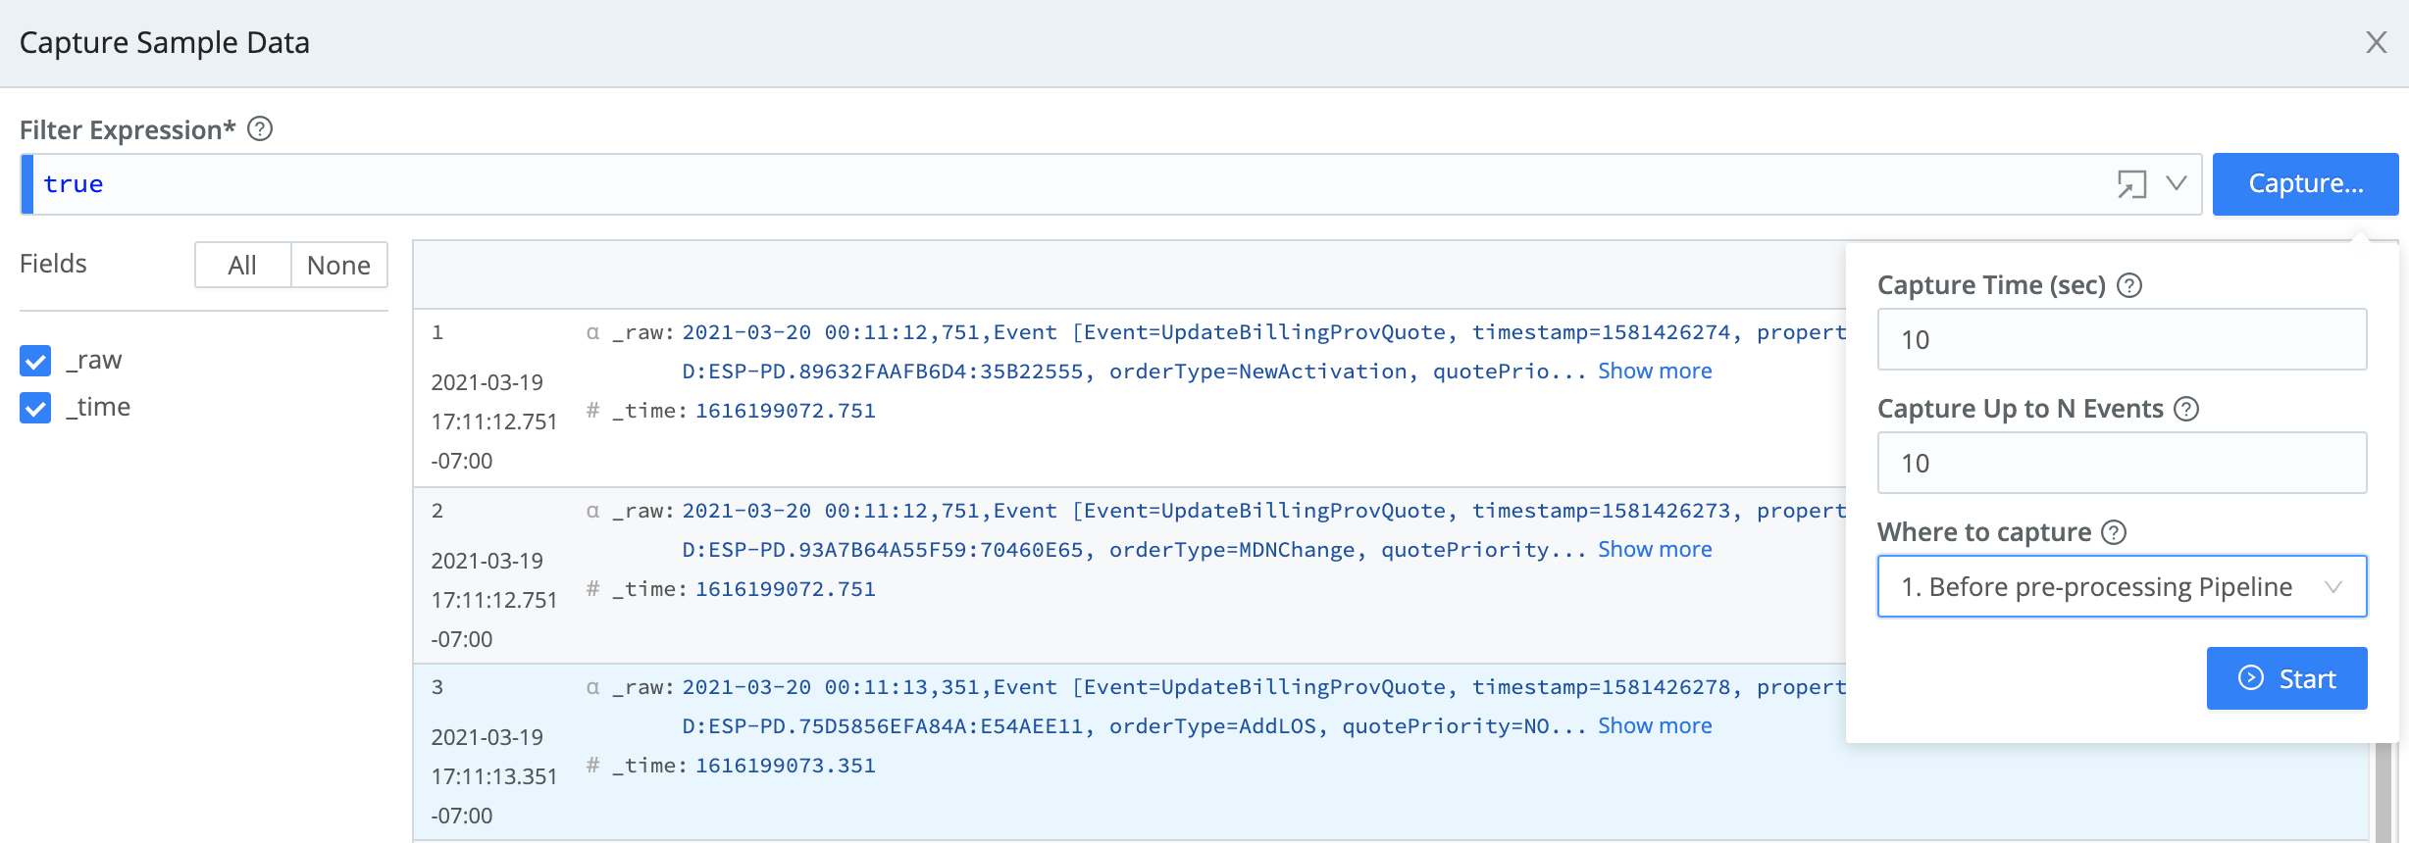Start the capture

(x=2286, y=678)
